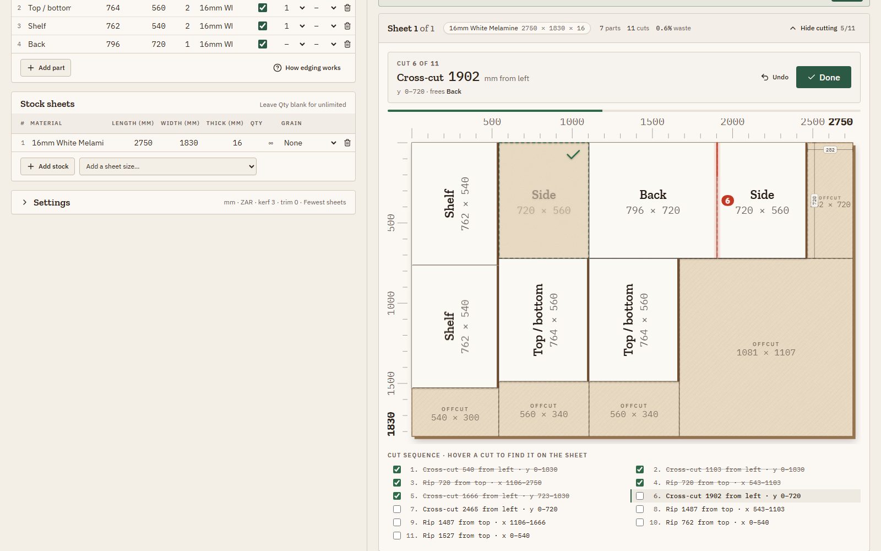Check cut 6 Cross-cut 1902 from left
The height and width of the screenshot is (551, 881).
(640, 496)
